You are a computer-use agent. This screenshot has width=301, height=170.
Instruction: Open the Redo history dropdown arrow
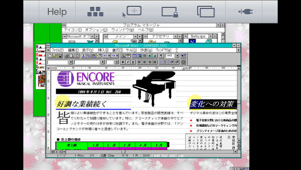117,56
